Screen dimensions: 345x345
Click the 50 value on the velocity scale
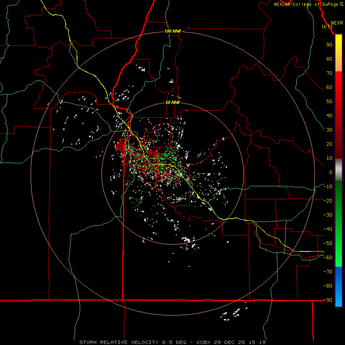(x=329, y=102)
